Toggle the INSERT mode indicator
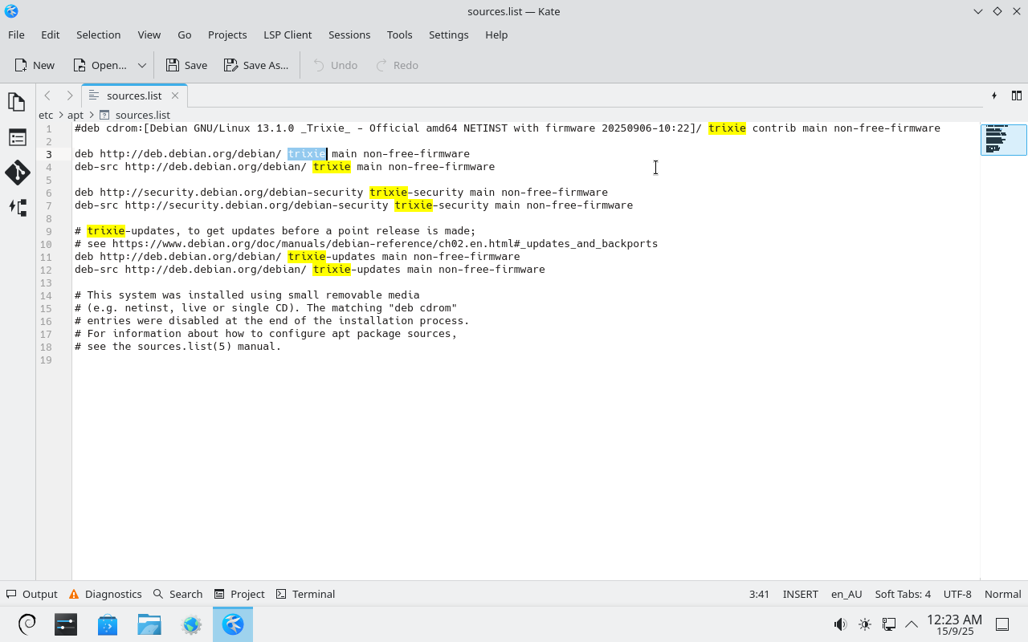1028x642 pixels. [x=801, y=594]
